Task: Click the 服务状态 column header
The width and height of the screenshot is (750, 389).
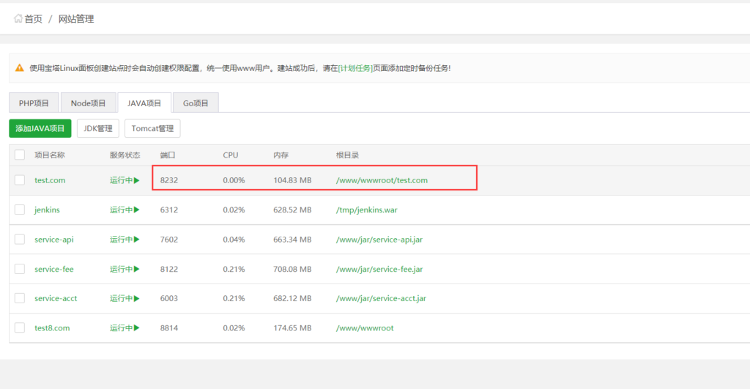Action: click(125, 155)
